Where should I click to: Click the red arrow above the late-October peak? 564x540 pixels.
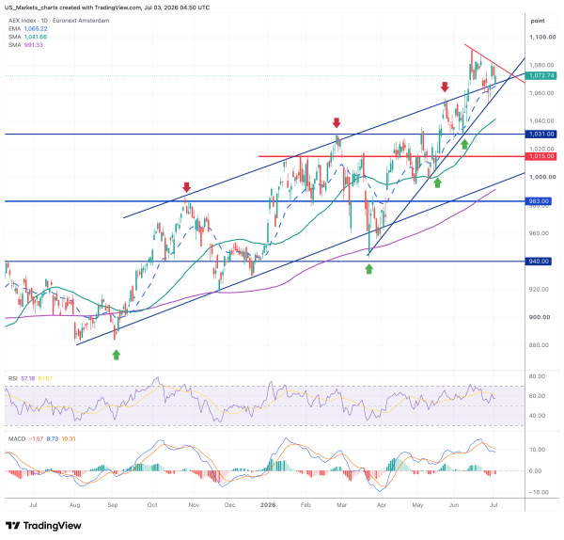186,187
